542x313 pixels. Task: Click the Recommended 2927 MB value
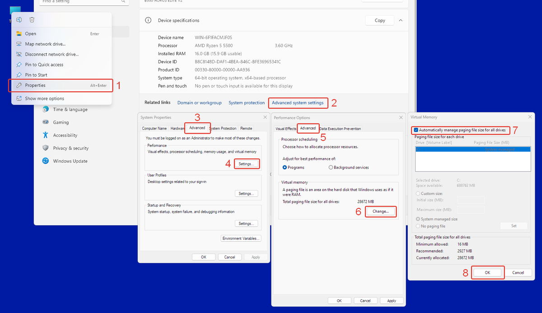[x=464, y=251]
